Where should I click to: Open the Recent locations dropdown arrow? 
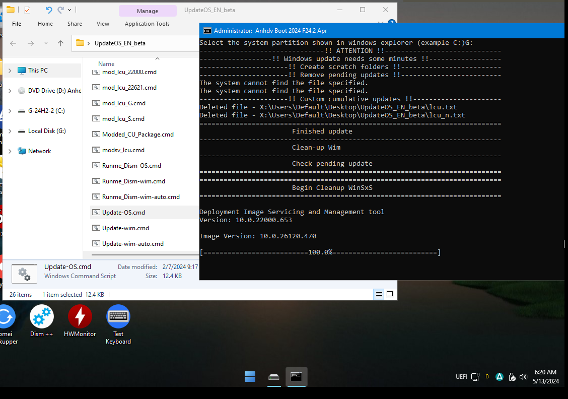click(x=46, y=43)
